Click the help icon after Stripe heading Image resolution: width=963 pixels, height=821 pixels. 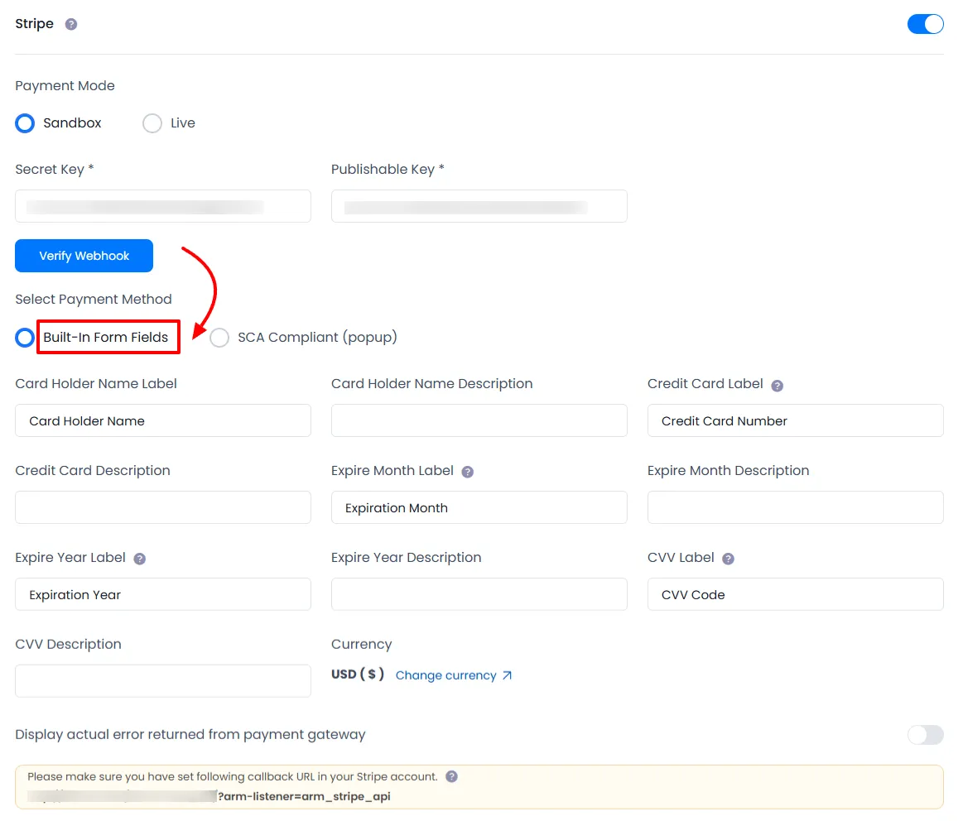(x=71, y=24)
